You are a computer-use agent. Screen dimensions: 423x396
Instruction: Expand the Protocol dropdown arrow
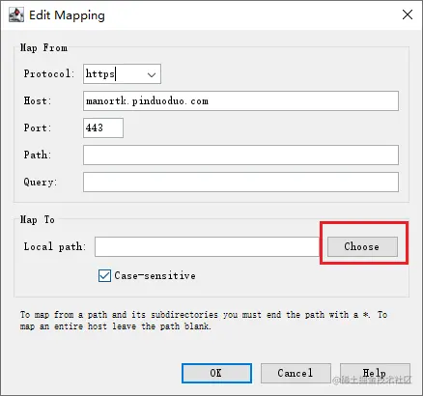(x=152, y=74)
